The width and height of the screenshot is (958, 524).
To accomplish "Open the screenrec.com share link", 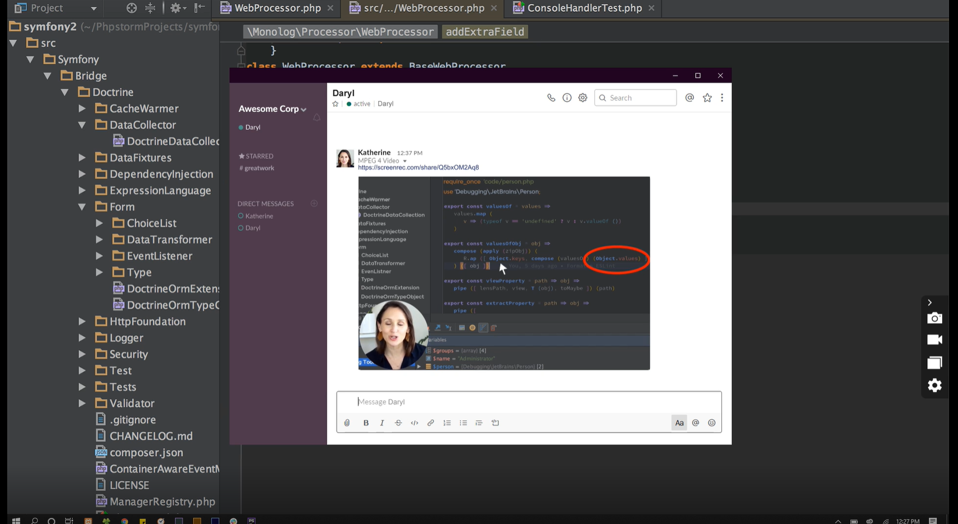I will [x=418, y=168].
